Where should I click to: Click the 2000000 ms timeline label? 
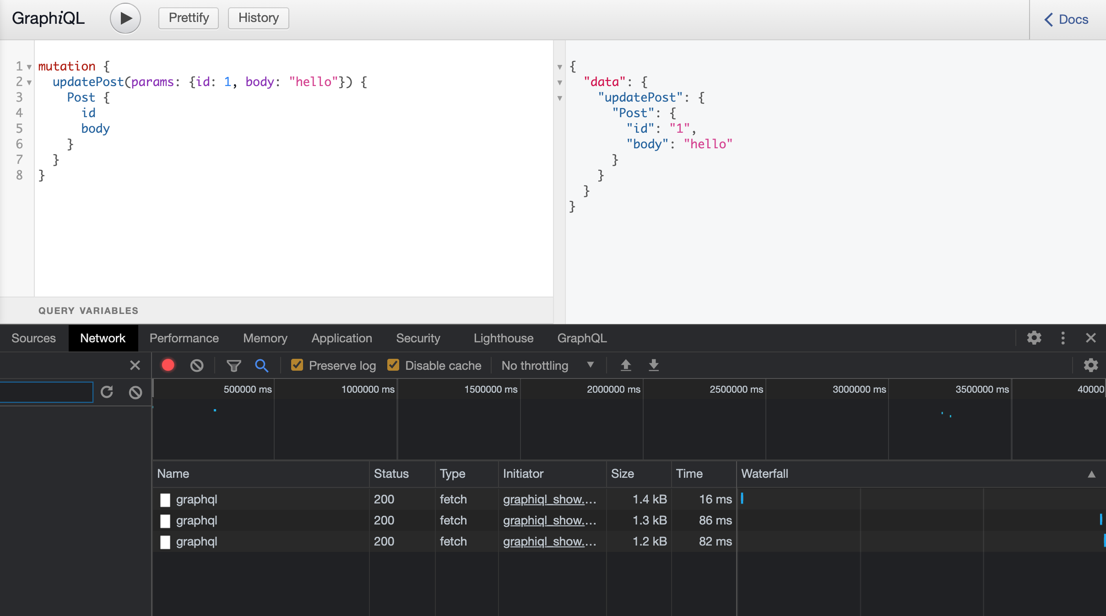613,389
